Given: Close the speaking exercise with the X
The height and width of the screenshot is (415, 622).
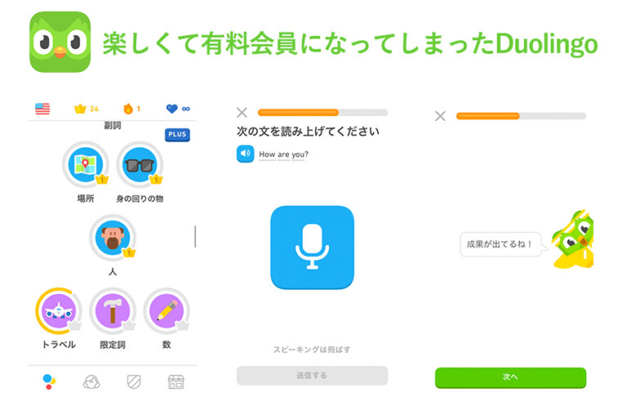Looking at the screenshot, I should click(242, 113).
